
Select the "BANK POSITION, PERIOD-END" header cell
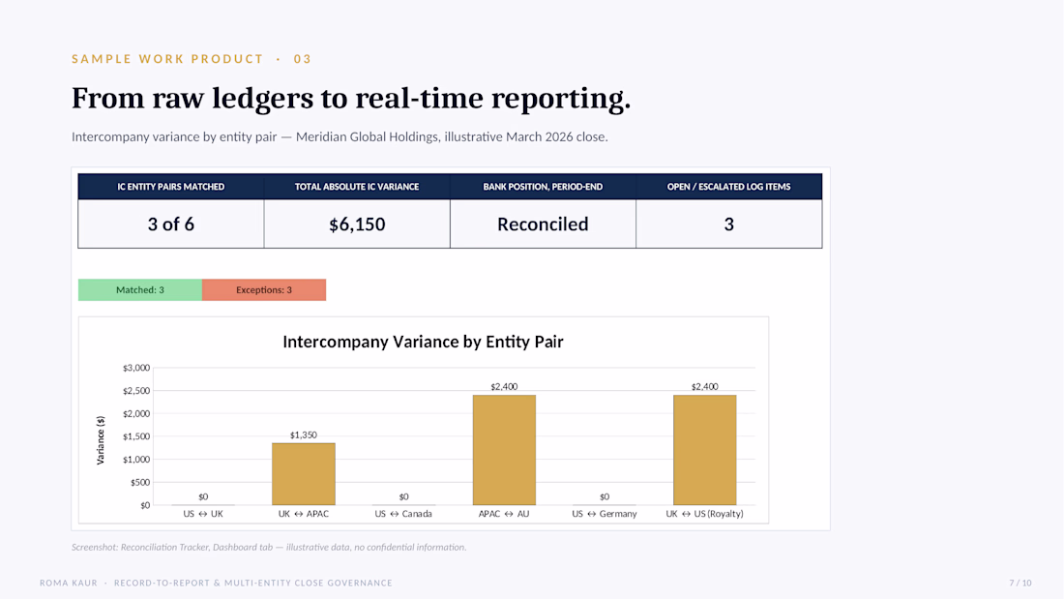pos(543,187)
